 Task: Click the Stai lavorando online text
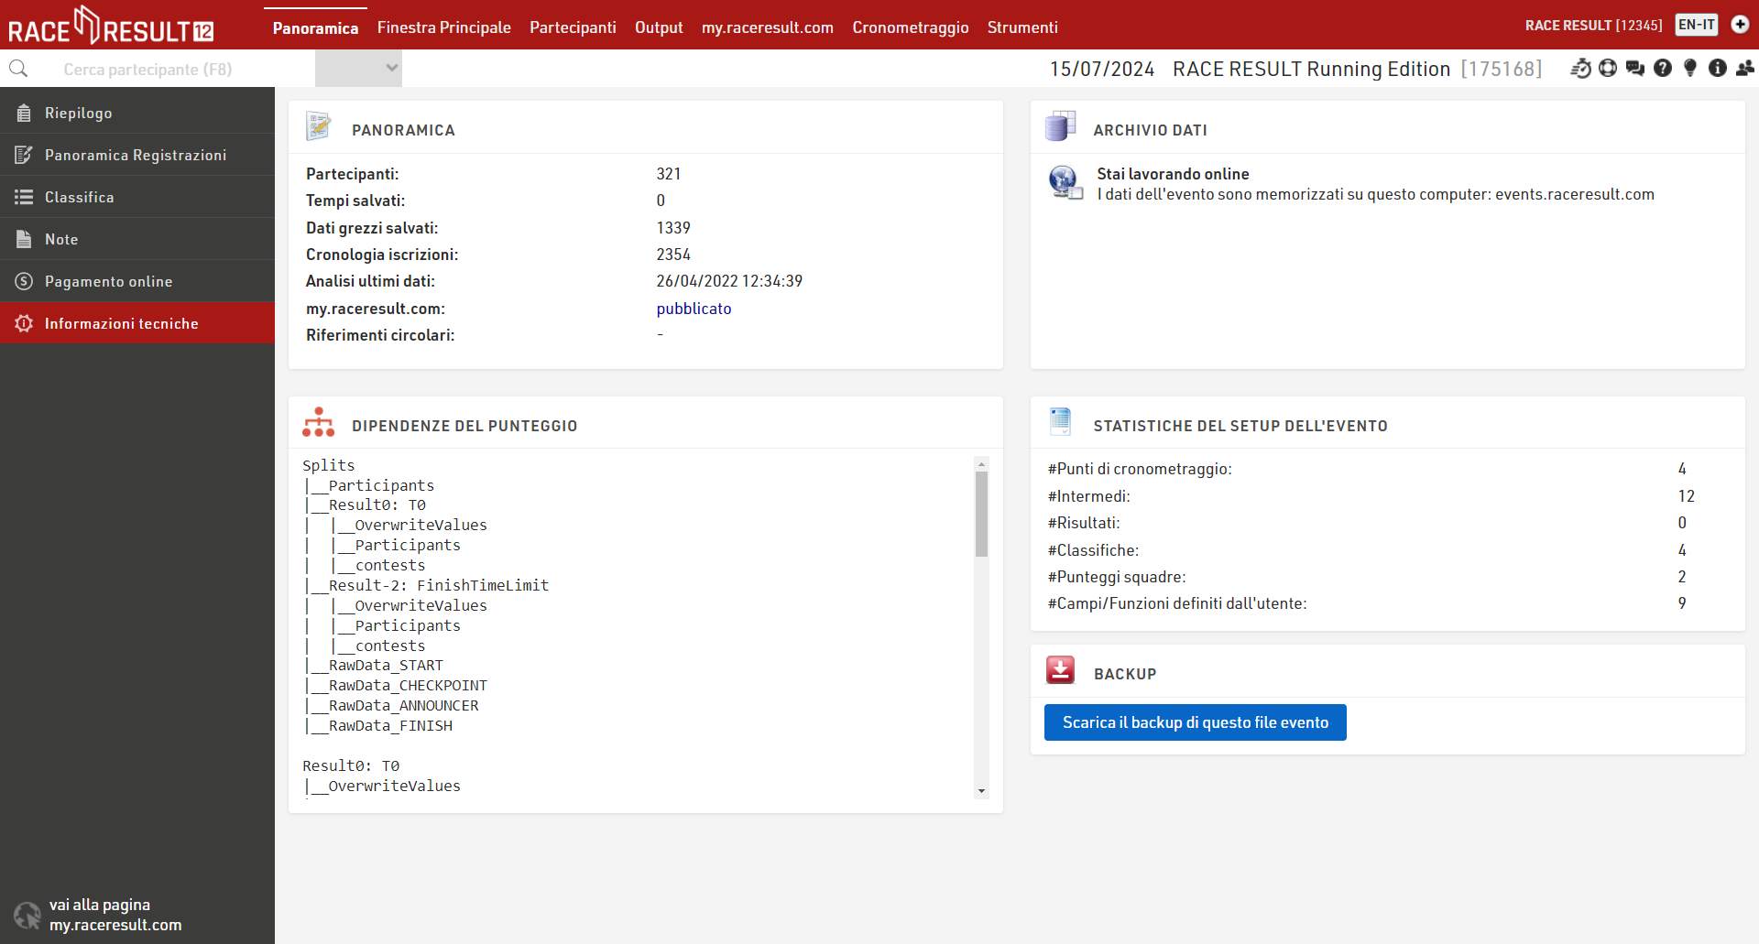click(1173, 174)
